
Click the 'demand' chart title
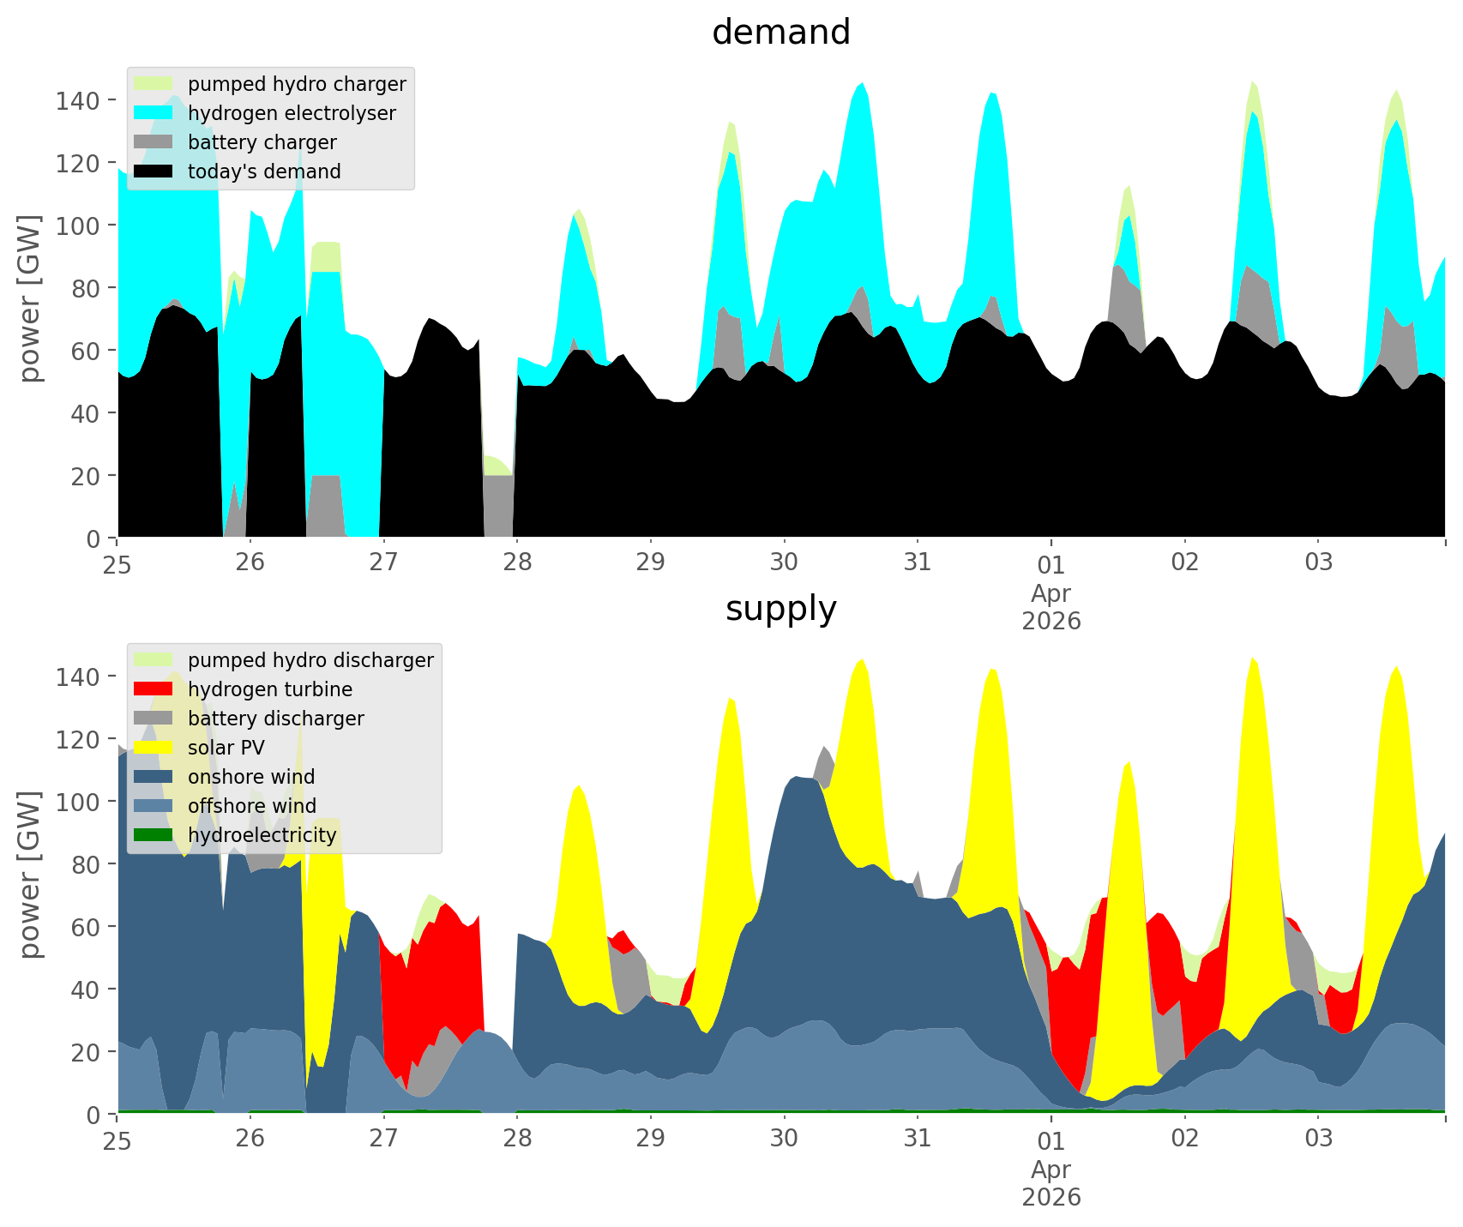click(x=780, y=33)
